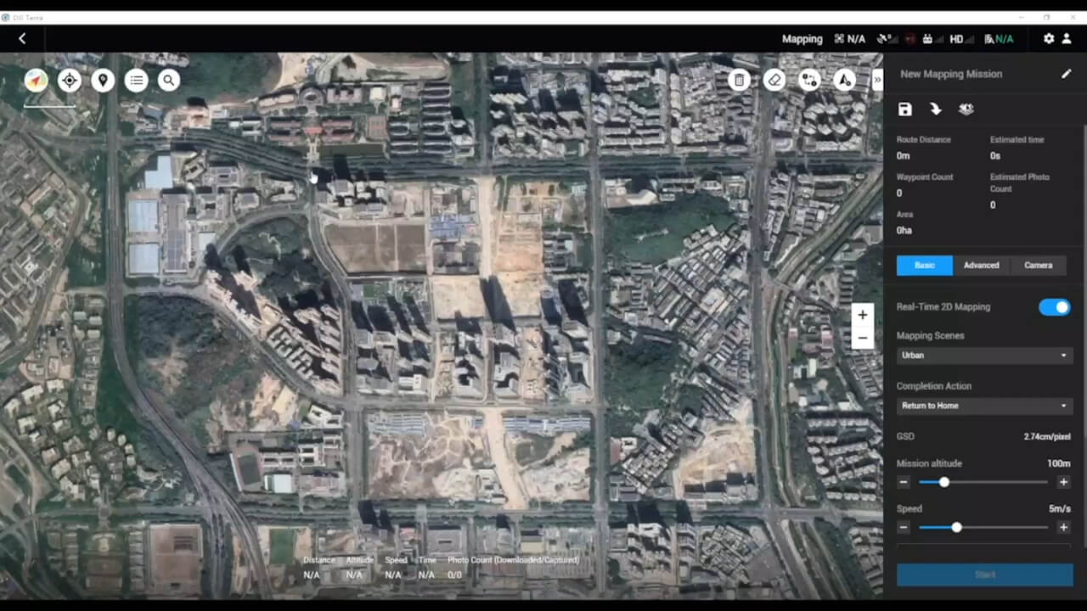1087x611 pixels.
Task: Delete the mission boundary with trash icon
Action: tap(739, 80)
